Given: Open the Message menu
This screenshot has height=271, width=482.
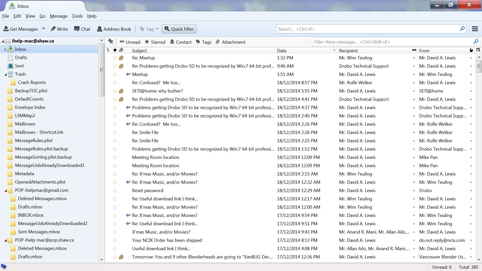Looking at the screenshot, I should click(58, 16).
